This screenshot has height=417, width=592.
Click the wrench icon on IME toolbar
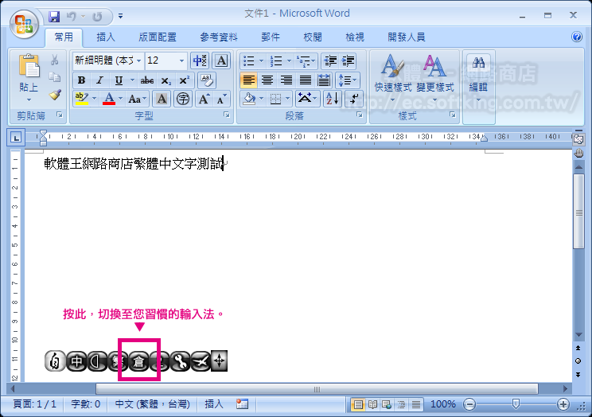pyautogui.click(x=180, y=361)
